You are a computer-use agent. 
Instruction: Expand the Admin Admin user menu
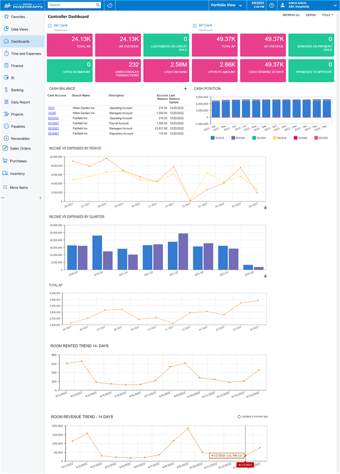click(x=308, y=5)
